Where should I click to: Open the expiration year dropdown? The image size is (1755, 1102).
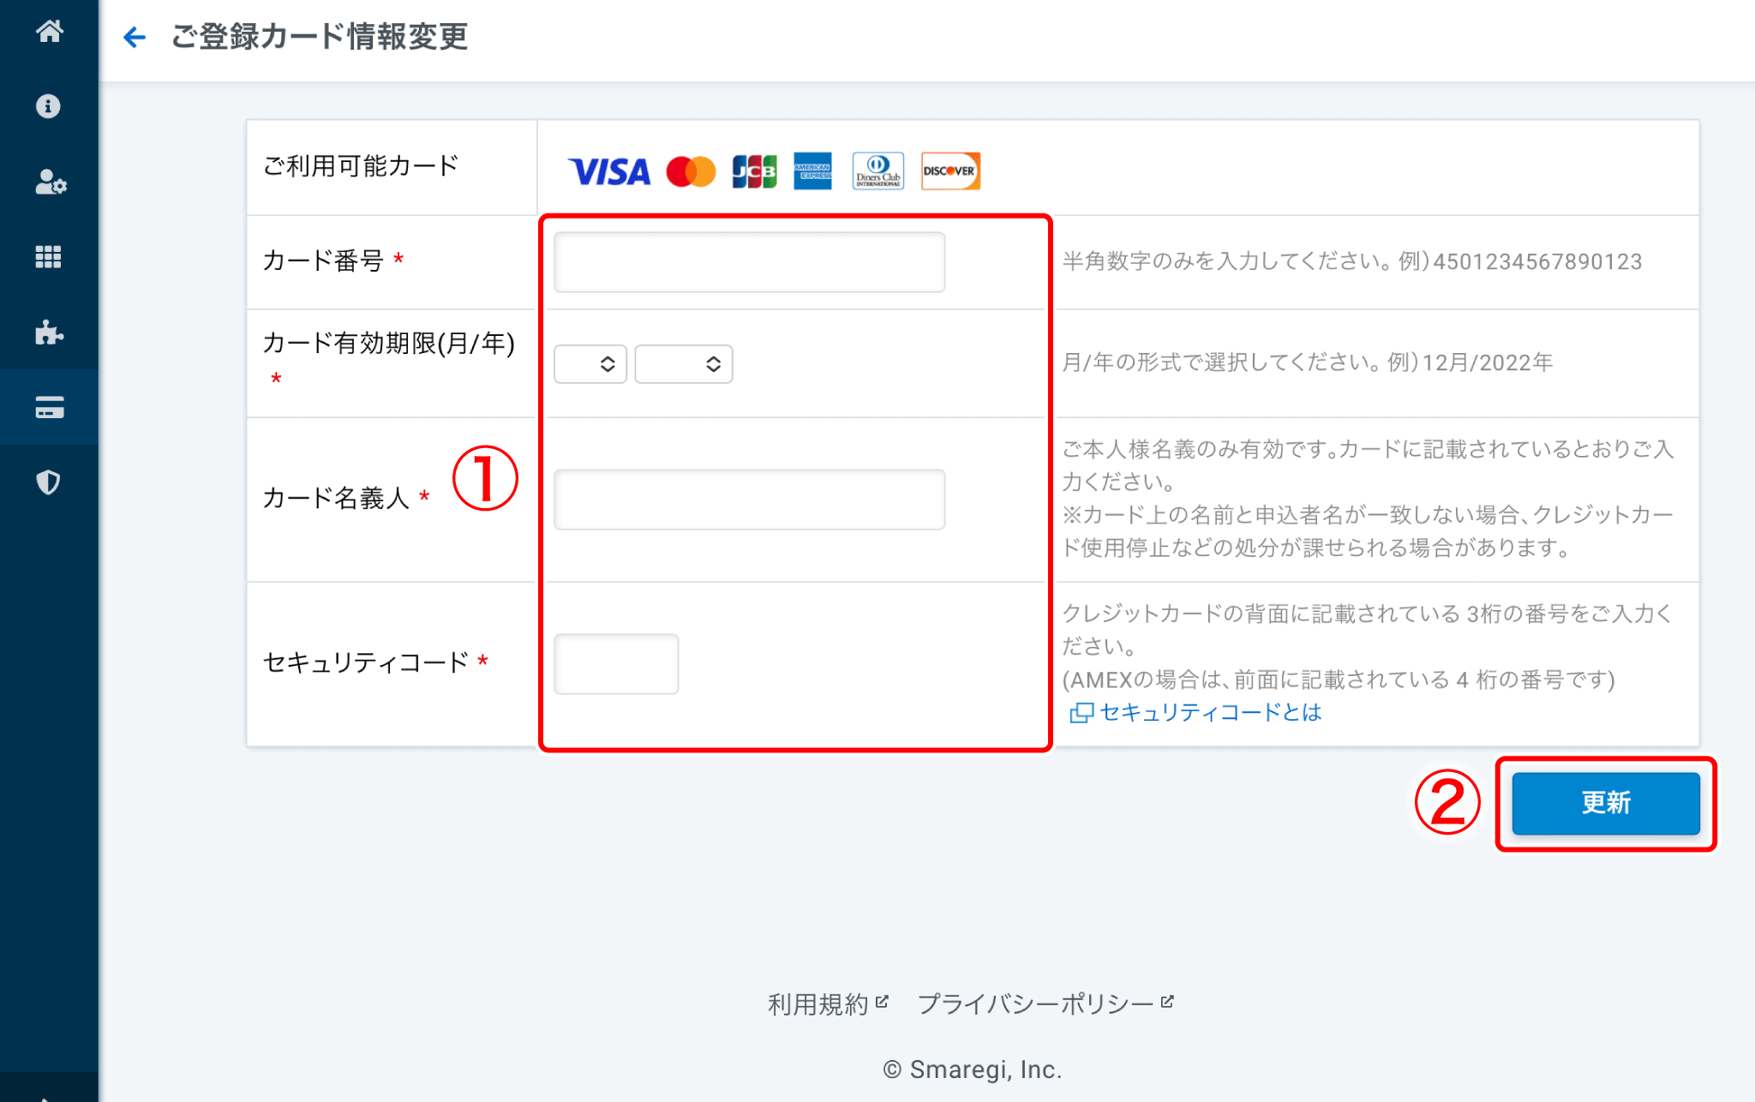pyautogui.click(x=683, y=364)
